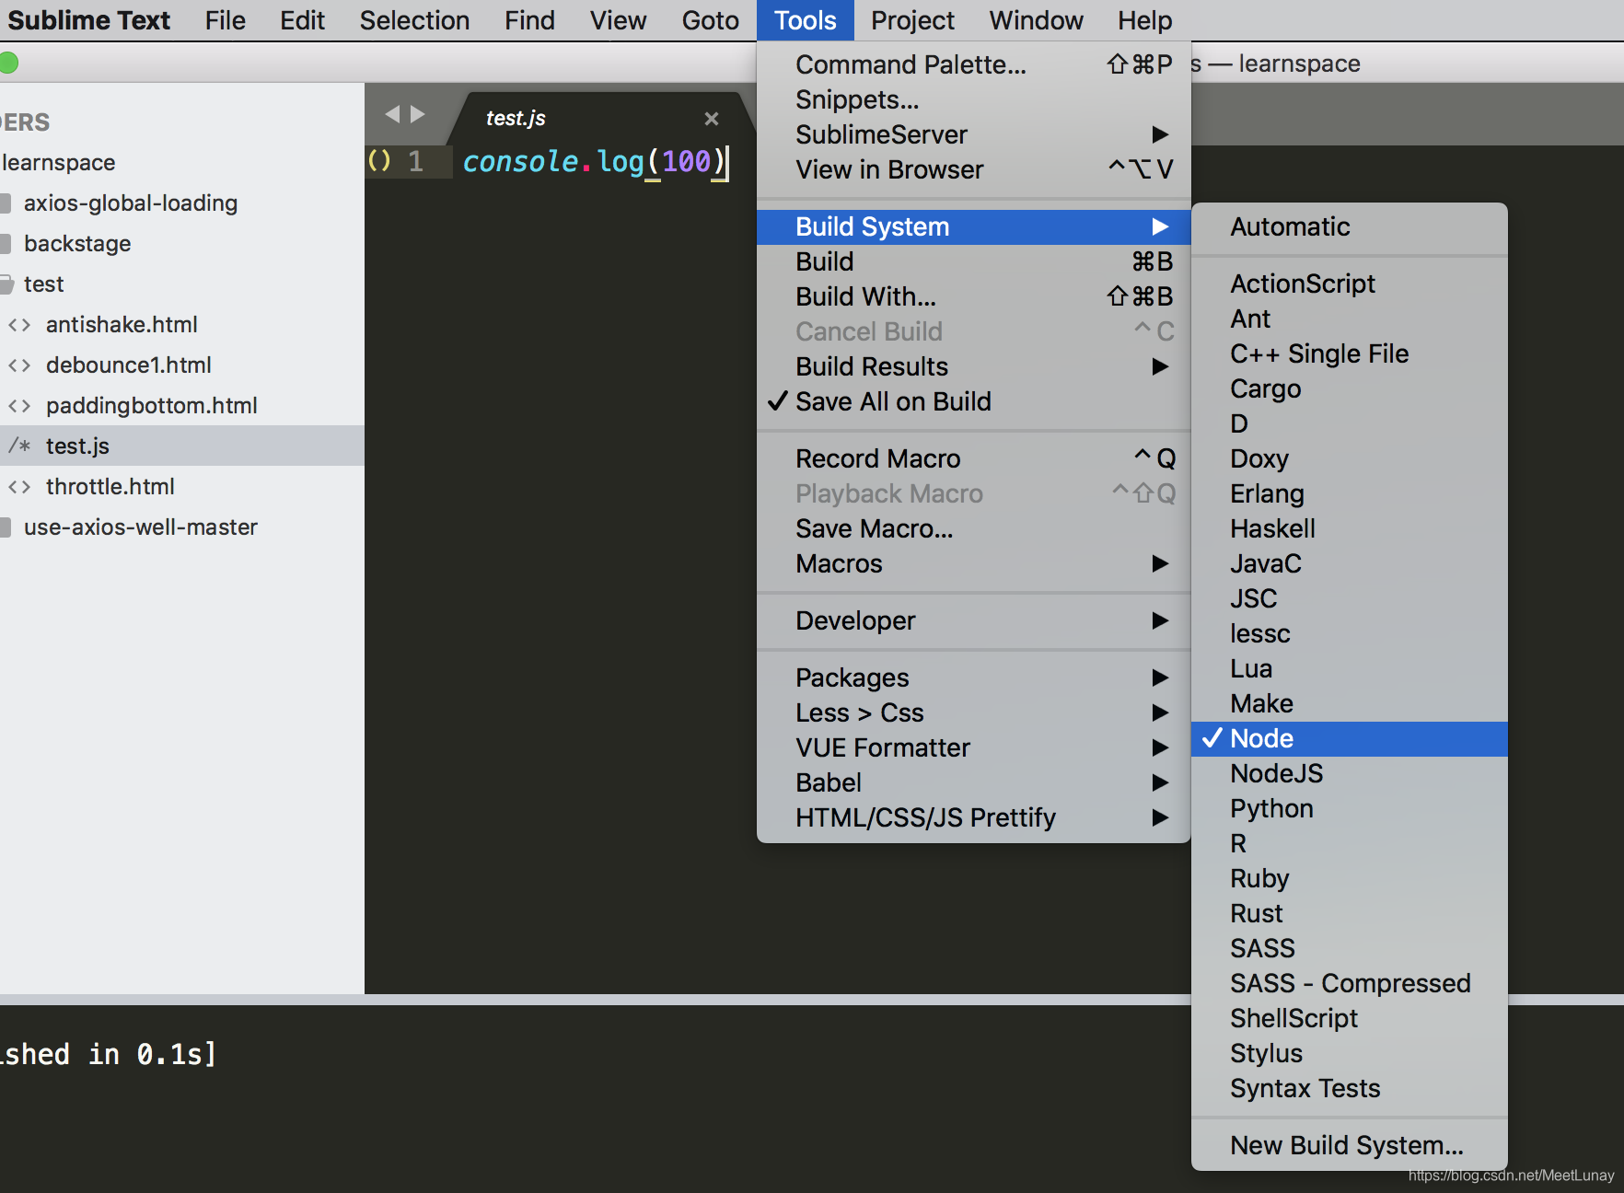Viewport: 1624px width, 1193px height.
Task: Expand the SublimeServer submenu
Action: pos(974,135)
